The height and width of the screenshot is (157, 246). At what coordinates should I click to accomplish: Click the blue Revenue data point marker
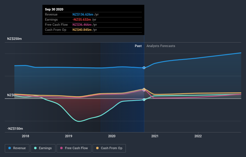pyautogui.click(x=144, y=68)
